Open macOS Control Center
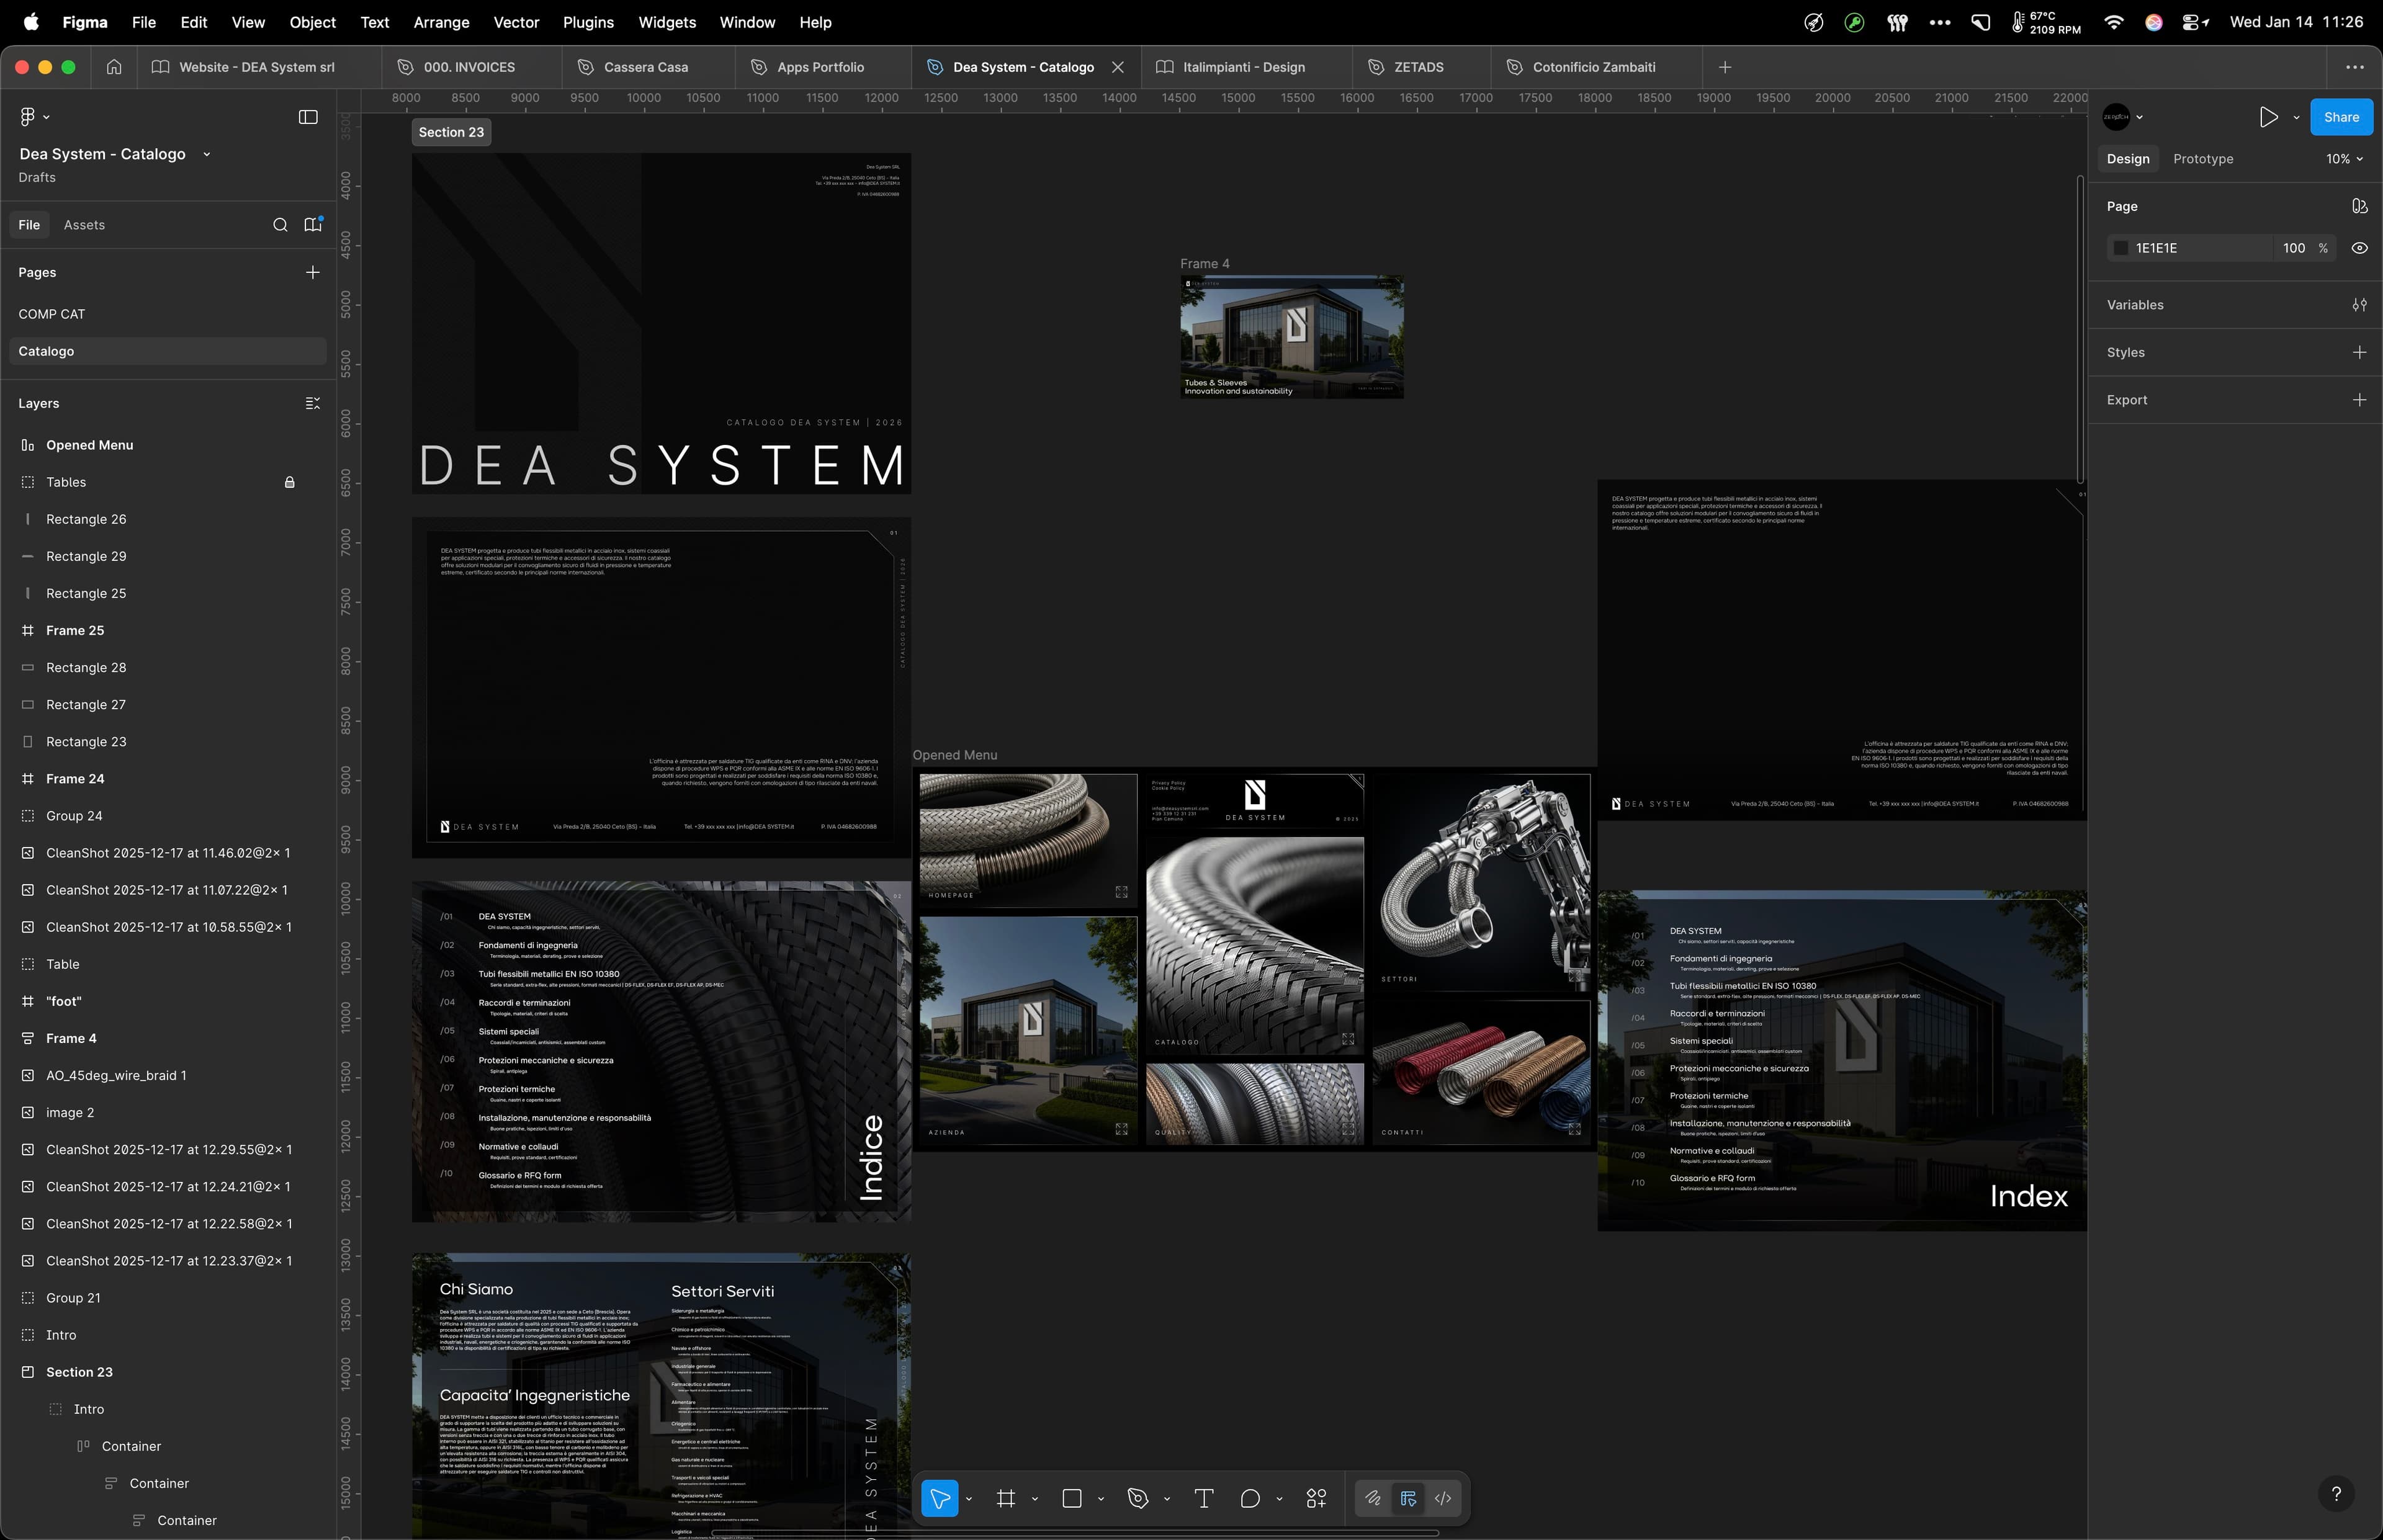 pyautogui.click(x=2196, y=22)
